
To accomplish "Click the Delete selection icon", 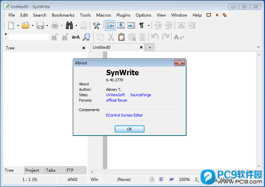I will pyautogui.click(x=132, y=37).
